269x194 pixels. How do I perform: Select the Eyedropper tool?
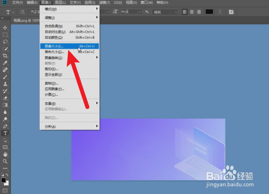tap(5, 63)
